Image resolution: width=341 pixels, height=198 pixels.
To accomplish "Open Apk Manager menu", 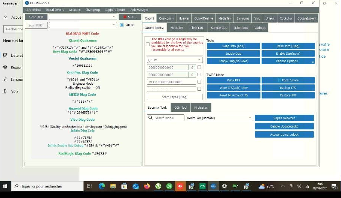I will point(139,10).
